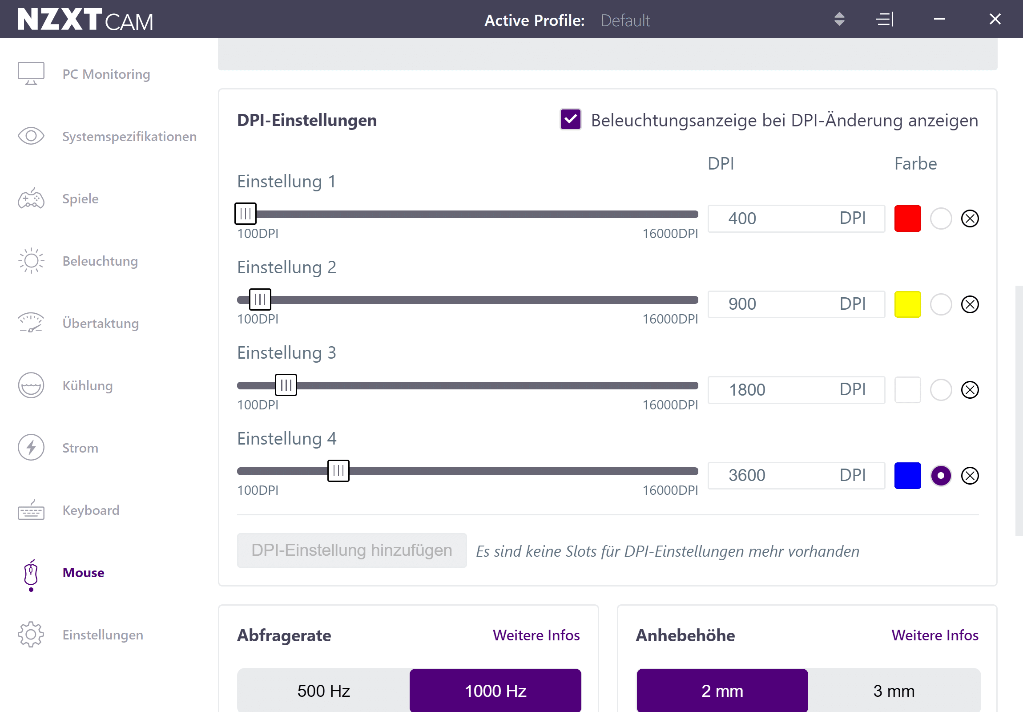The width and height of the screenshot is (1023, 712).
Task: Expand the panel with the top-bar lines icon
Action: point(884,19)
